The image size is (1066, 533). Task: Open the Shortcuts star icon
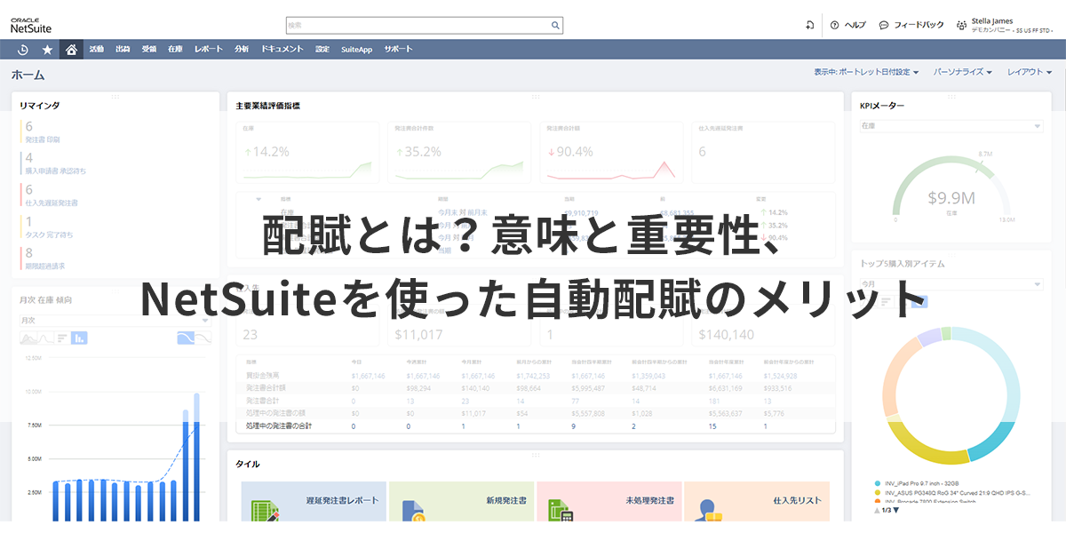[x=47, y=50]
